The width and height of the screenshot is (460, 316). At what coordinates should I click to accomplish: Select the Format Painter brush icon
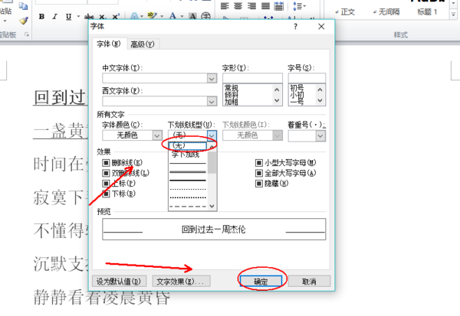[x=24, y=21]
